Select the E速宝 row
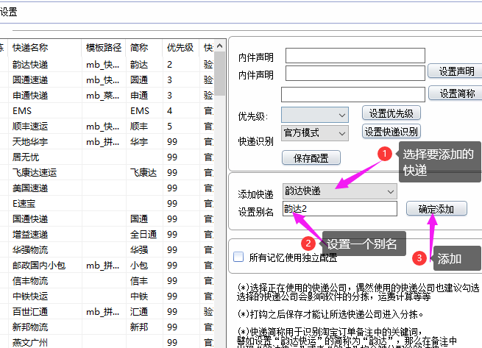Image resolution: width=482 pixels, height=348 pixels. [24, 204]
